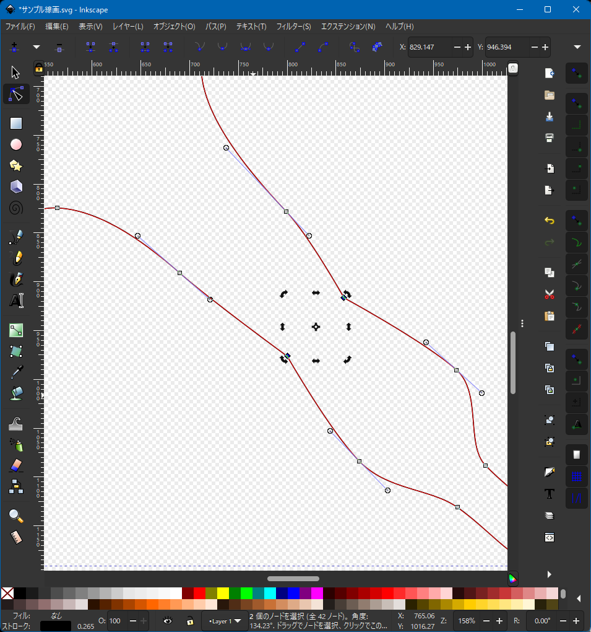Select the Text tool
This screenshot has height=632, width=591.
(16, 301)
